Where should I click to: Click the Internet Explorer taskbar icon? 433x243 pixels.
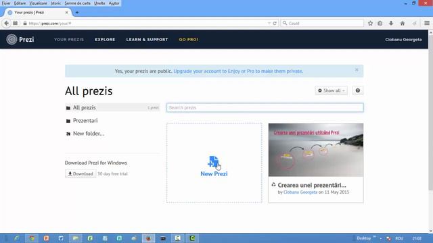tap(17, 238)
